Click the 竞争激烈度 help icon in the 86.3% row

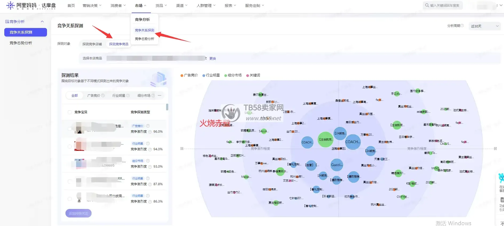click(x=150, y=201)
